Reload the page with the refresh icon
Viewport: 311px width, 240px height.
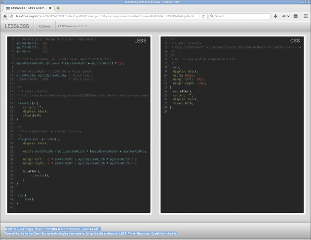point(203,16)
